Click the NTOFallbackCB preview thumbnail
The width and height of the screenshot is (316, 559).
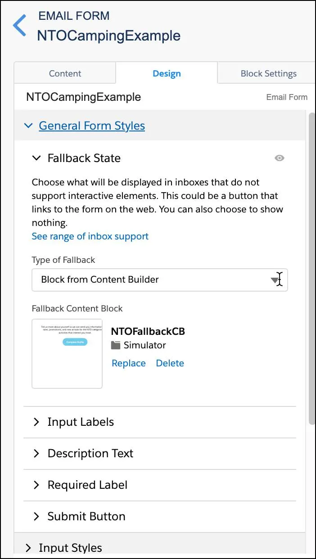[67, 354]
